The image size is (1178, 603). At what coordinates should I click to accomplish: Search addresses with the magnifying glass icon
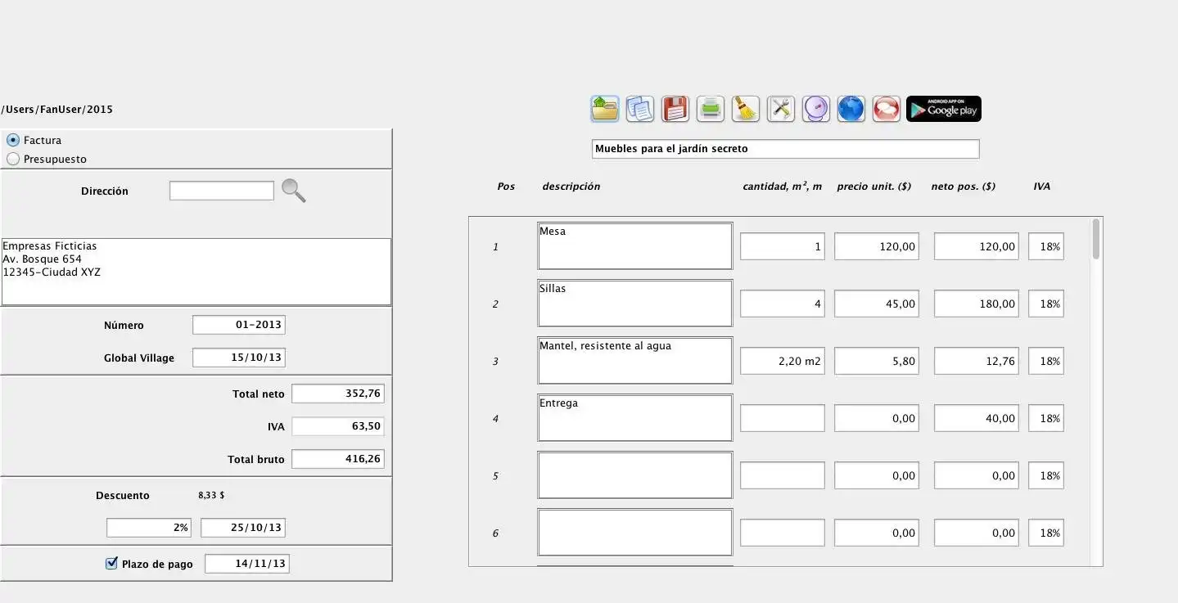(x=294, y=191)
